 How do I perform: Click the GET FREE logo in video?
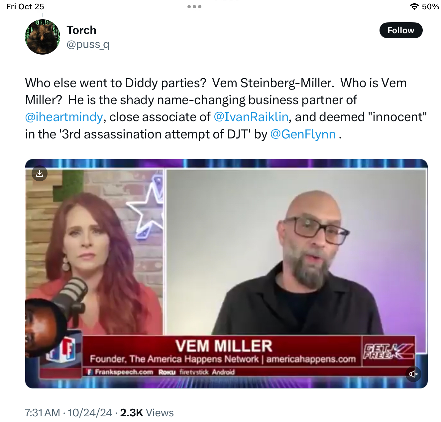click(388, 351)
